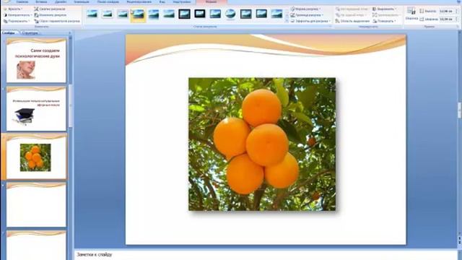Select slide thumbnail with graduation cap
The height and width of the screenshot is (260, 462).
point(37,108)
